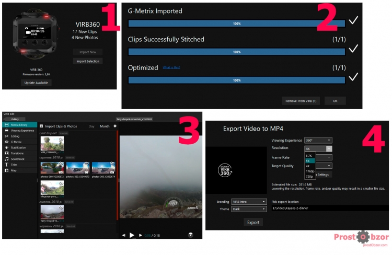
Task: Open the Theme Dark dropdown
Action: [249, 209]
